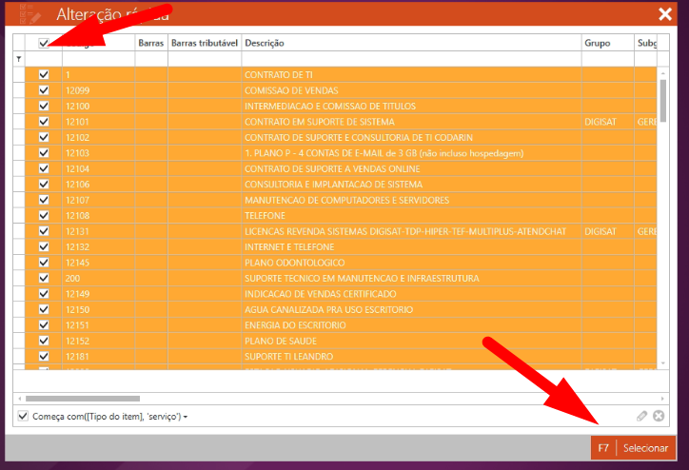
Task: Sort by the Grupo column header
Action: (606, 43)
